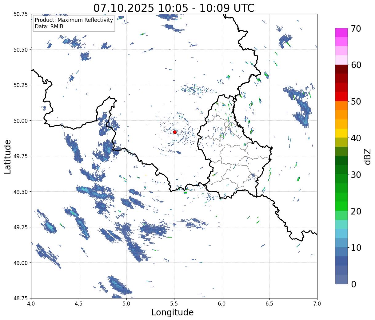Click the 'Latitude' axis label
Image resolution: width=375 pixels, height=320 pixels.
point(8,157)
